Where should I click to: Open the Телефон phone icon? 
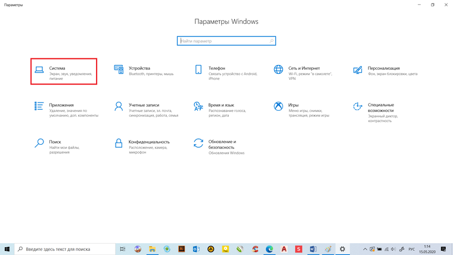(x=198, y=70)
